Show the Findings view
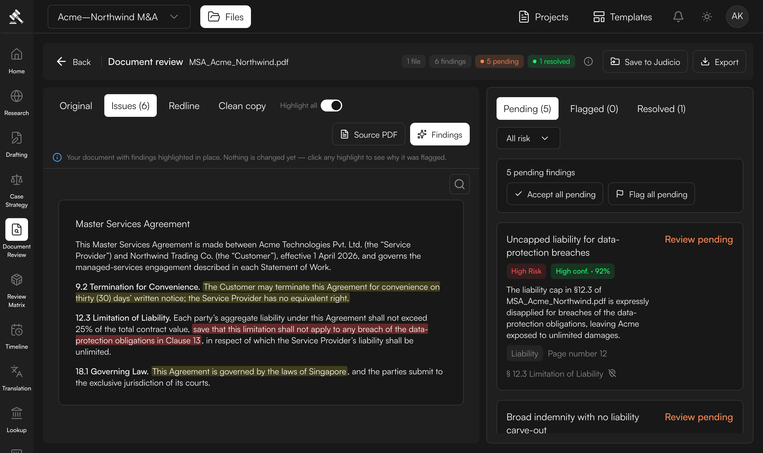763x453 pixels. pyautogui.click(x=440, y=134)
